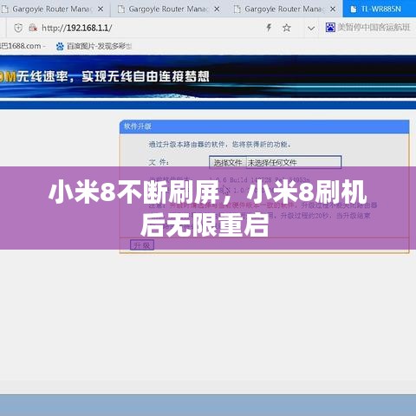Click the insecure connection icon beside URL
416x416 pixels.
33,28
